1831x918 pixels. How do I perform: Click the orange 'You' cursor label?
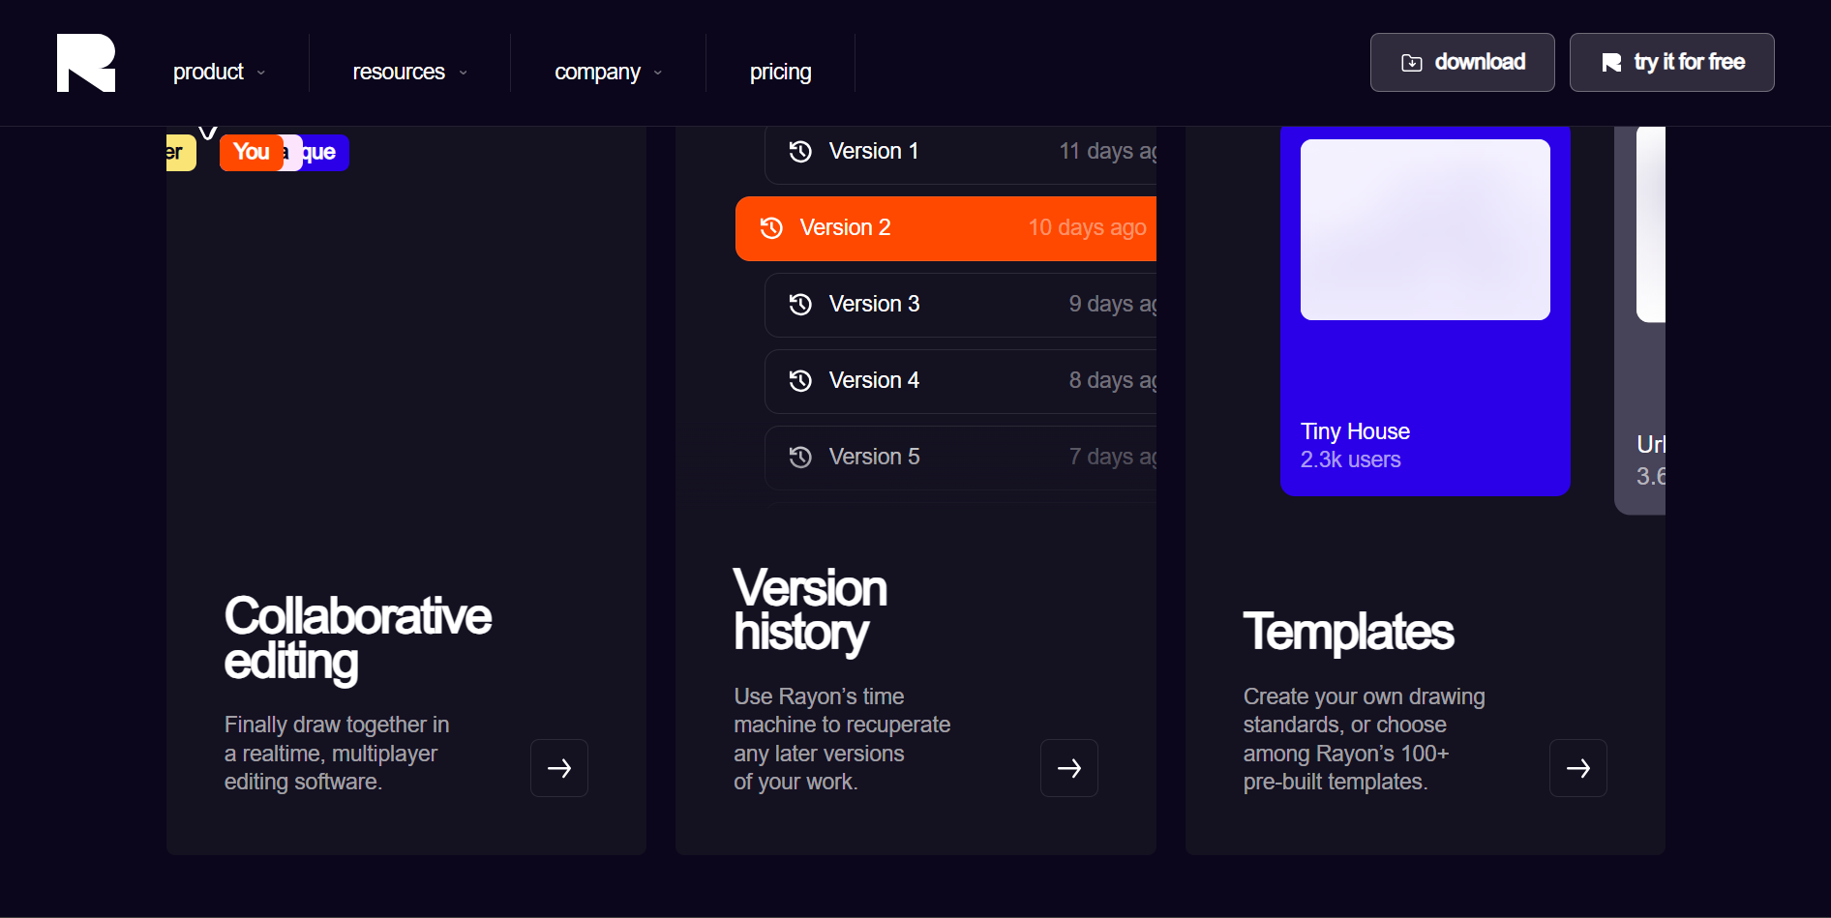point(252,152)
